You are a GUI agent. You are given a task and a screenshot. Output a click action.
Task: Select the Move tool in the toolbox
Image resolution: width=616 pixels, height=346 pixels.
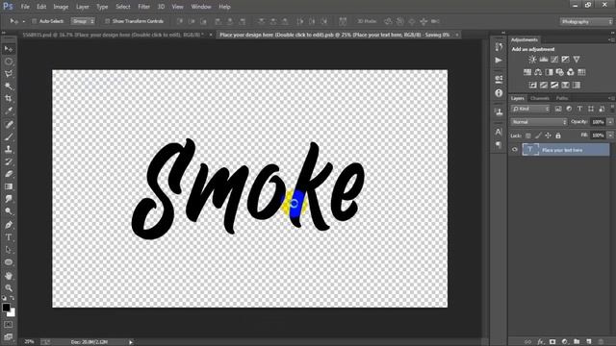[9, 49]
